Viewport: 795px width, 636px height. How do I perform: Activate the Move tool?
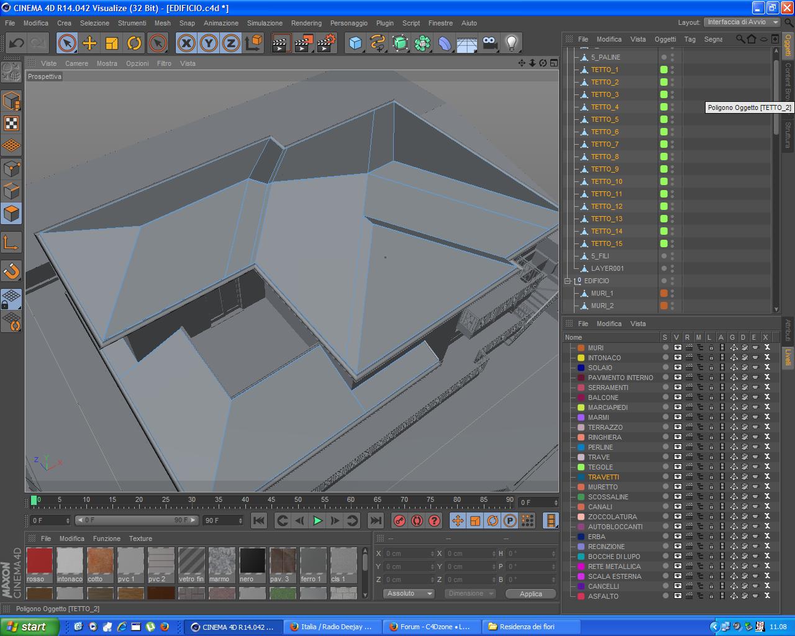point(89,43)
